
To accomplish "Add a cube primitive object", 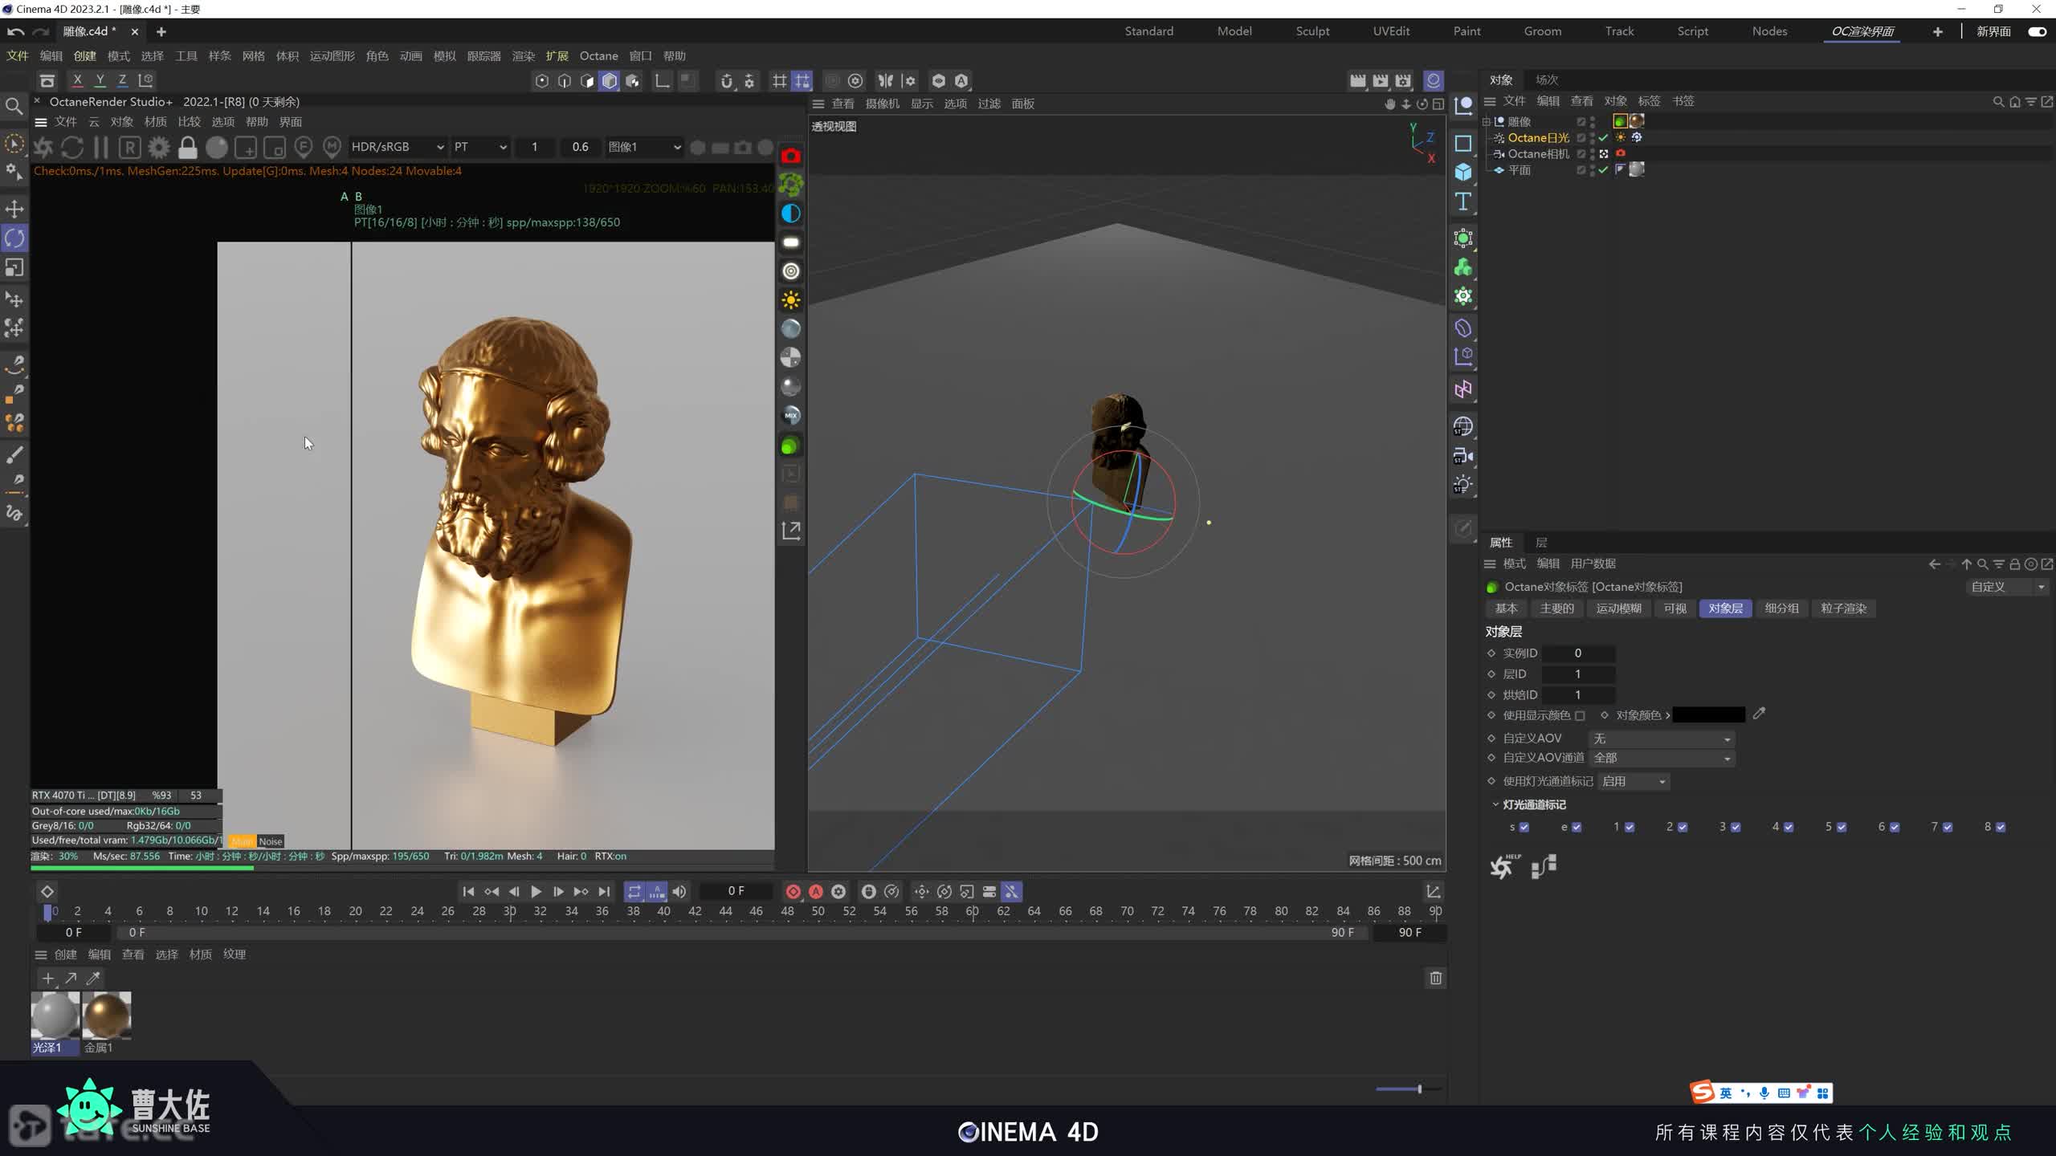I will coord(1462,172).
